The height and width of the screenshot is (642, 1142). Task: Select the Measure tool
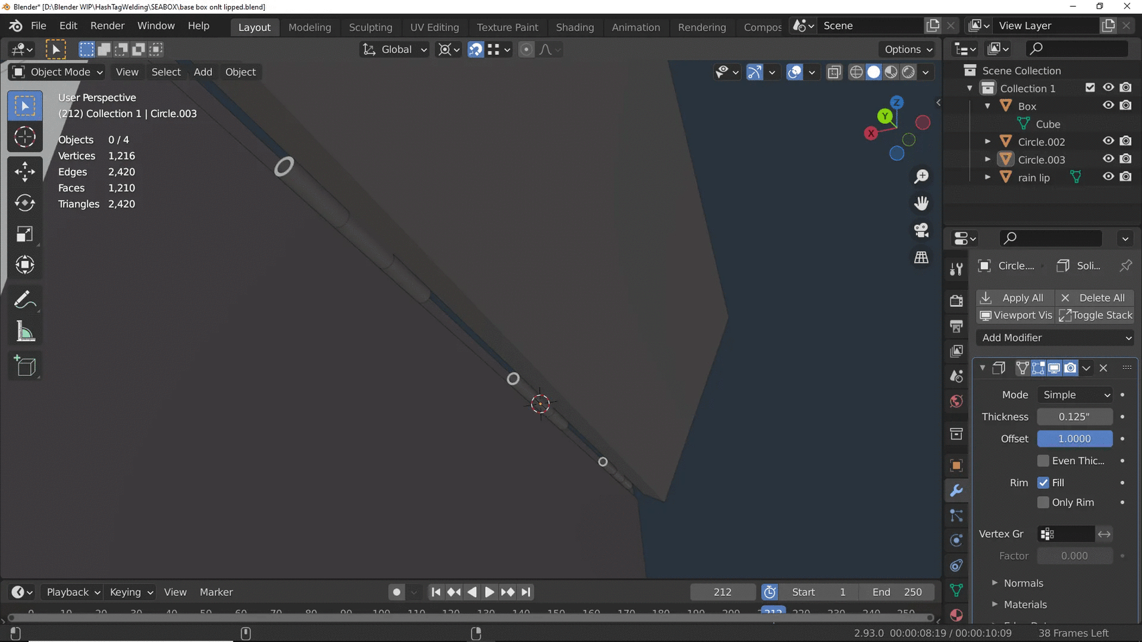coord(25,331)
